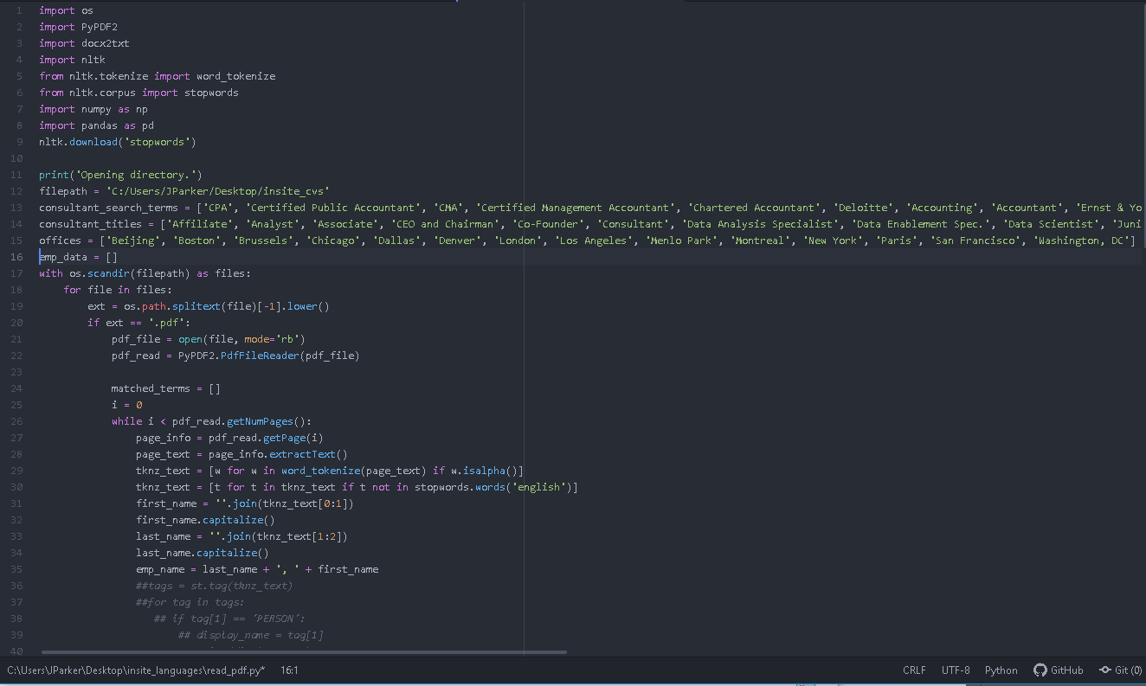Screen dimensions: 1146x686
Task: Click the read_pdf.py file path in status bar
Action: (136, 670)
